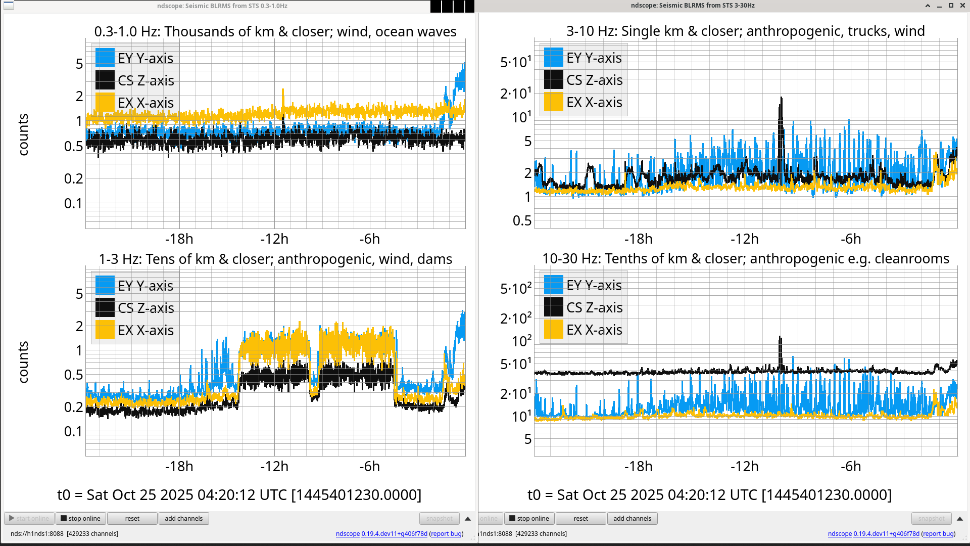Viewport: 970px width, 546px height.
Task: Click the '1-3 Hz' plot title text
Action: coord(275,259)
